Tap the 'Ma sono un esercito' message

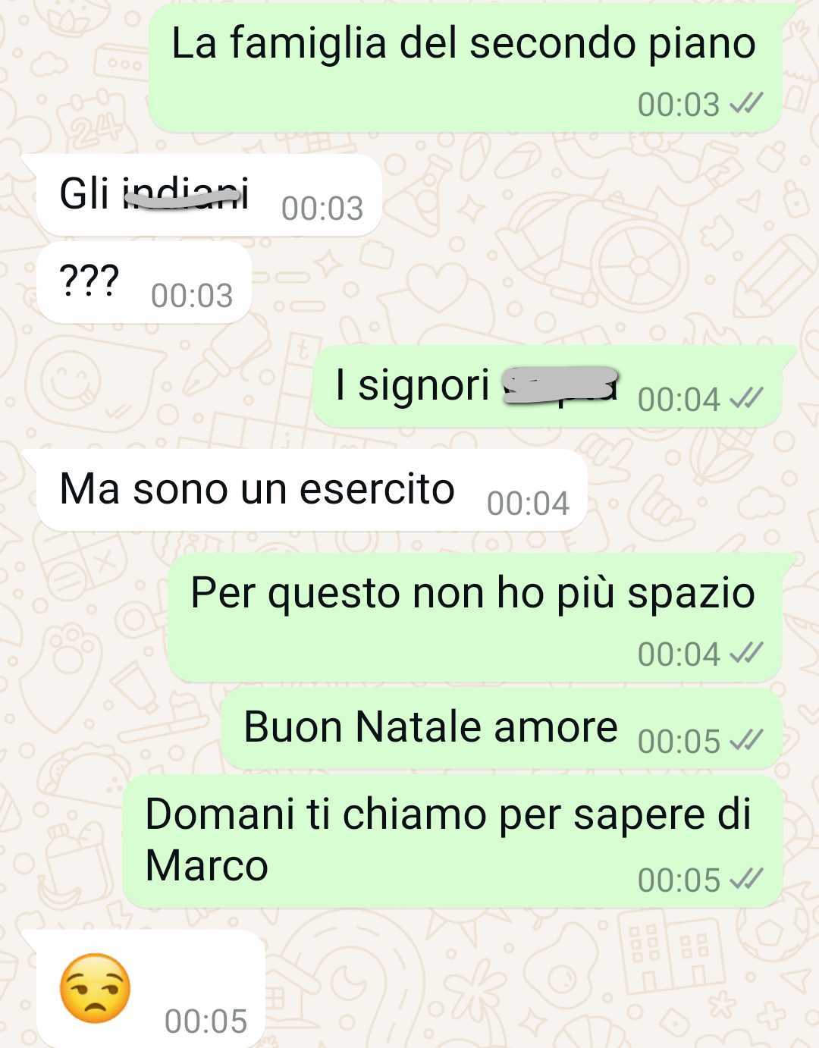(x=312, y=489)
